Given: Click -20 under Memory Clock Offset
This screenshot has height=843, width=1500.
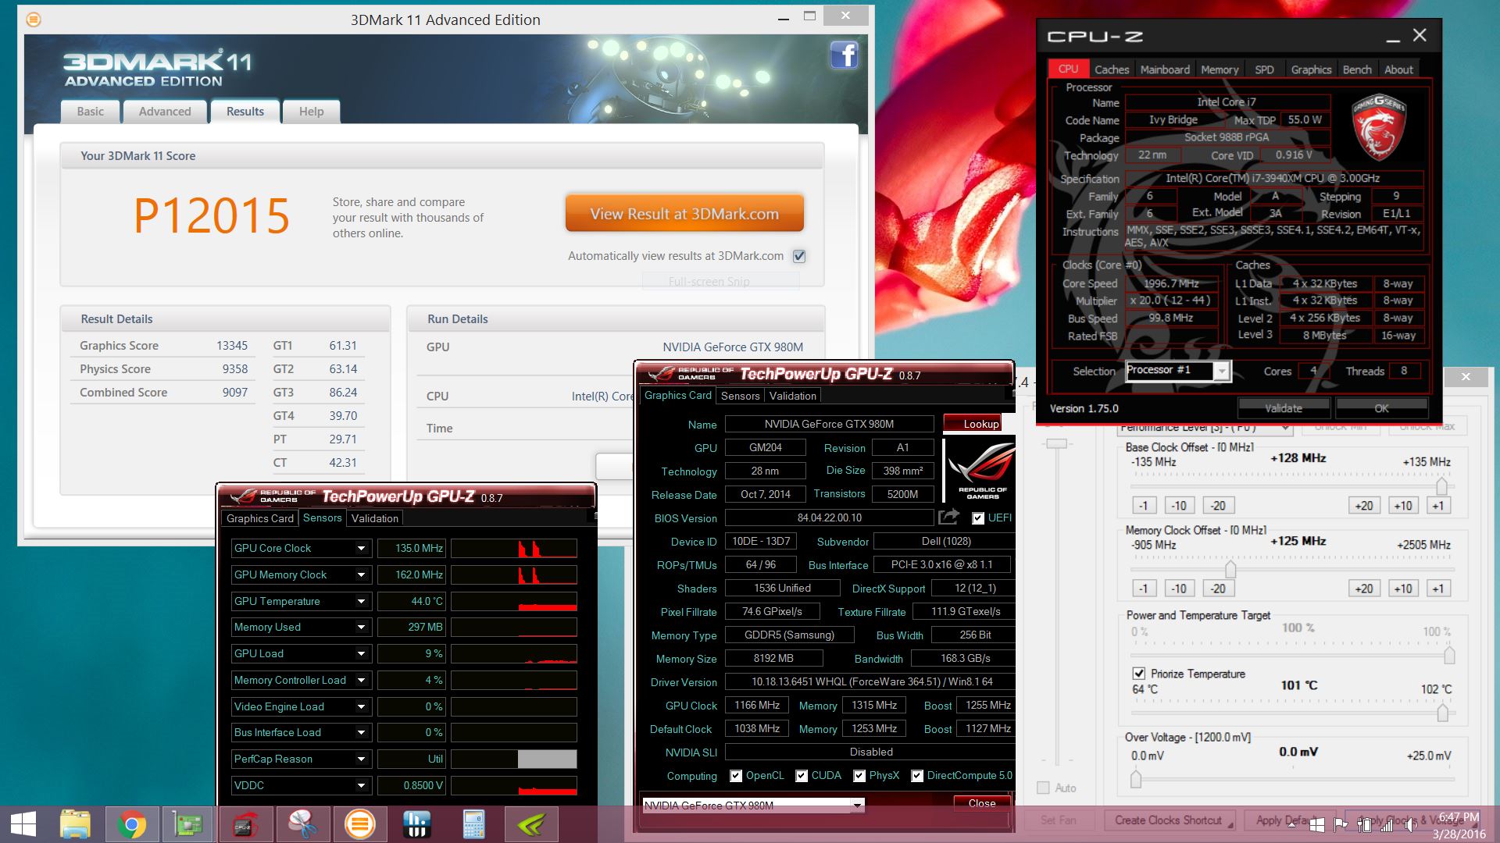Looking at the screenshot, I should coord(1219,589).
